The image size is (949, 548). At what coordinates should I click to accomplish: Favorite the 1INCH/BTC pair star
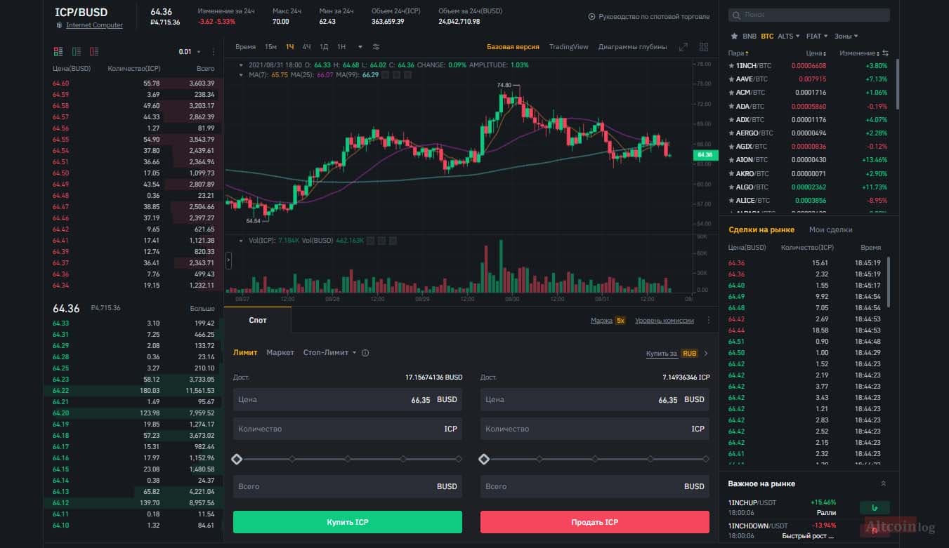tap(732, 66)
